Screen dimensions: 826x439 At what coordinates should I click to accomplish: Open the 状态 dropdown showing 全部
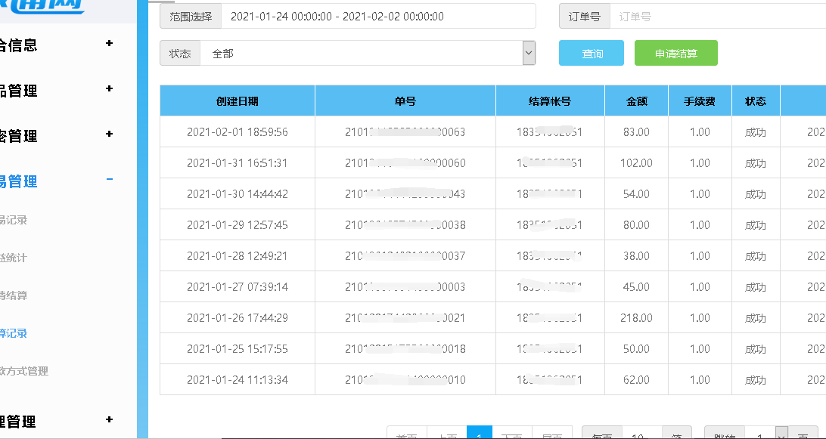tap(368, 54)
